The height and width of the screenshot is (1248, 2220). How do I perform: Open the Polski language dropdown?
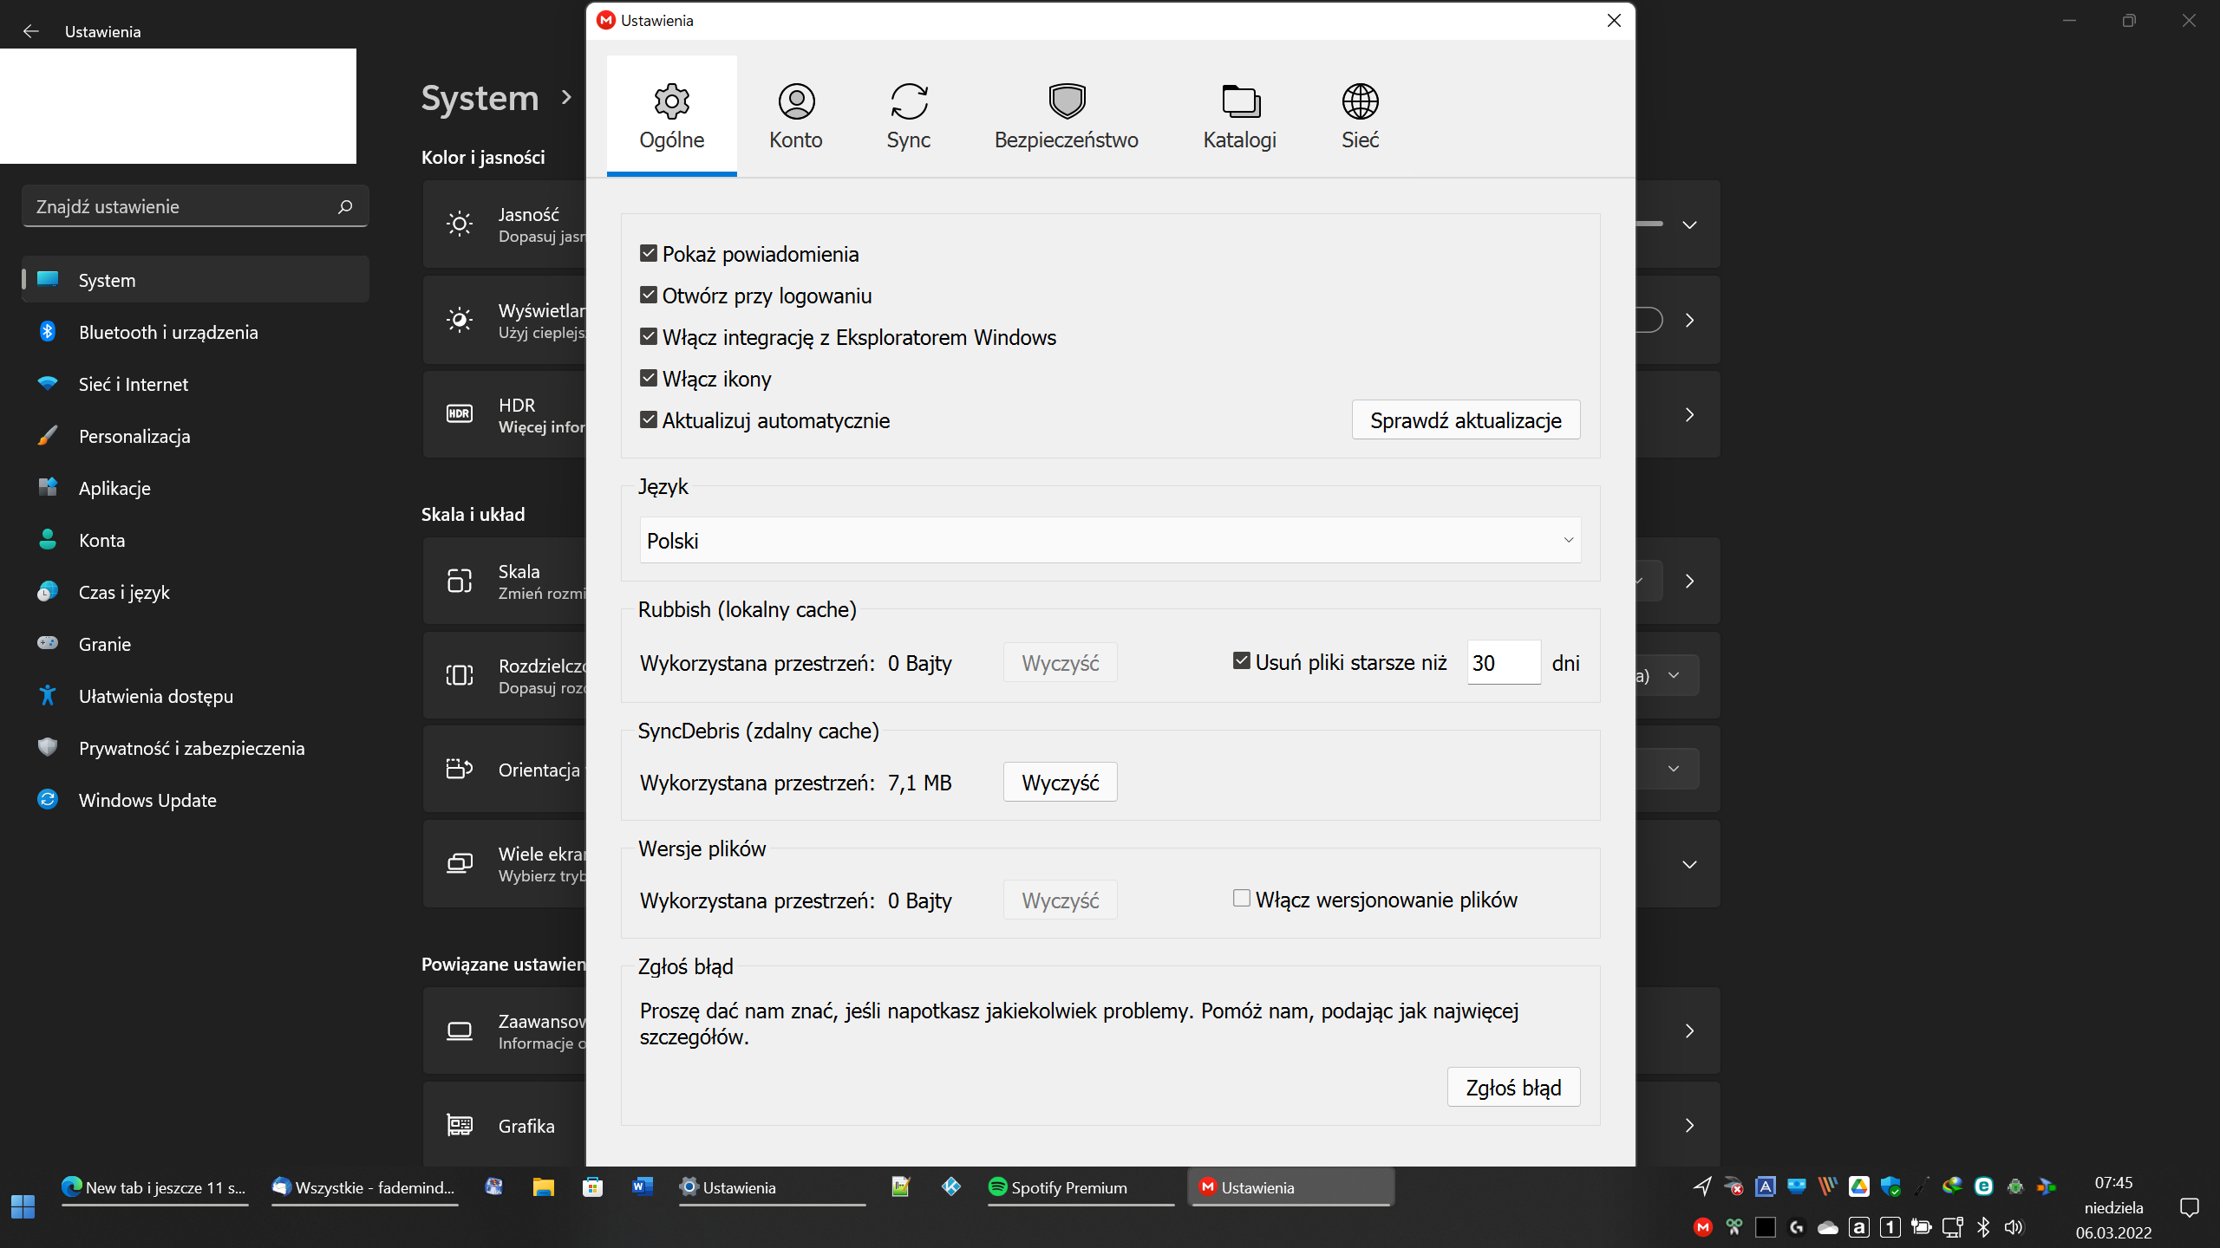pos(1109,540)
